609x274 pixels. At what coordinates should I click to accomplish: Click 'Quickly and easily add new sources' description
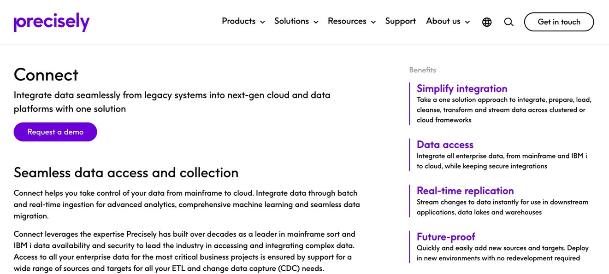point(503,253)
